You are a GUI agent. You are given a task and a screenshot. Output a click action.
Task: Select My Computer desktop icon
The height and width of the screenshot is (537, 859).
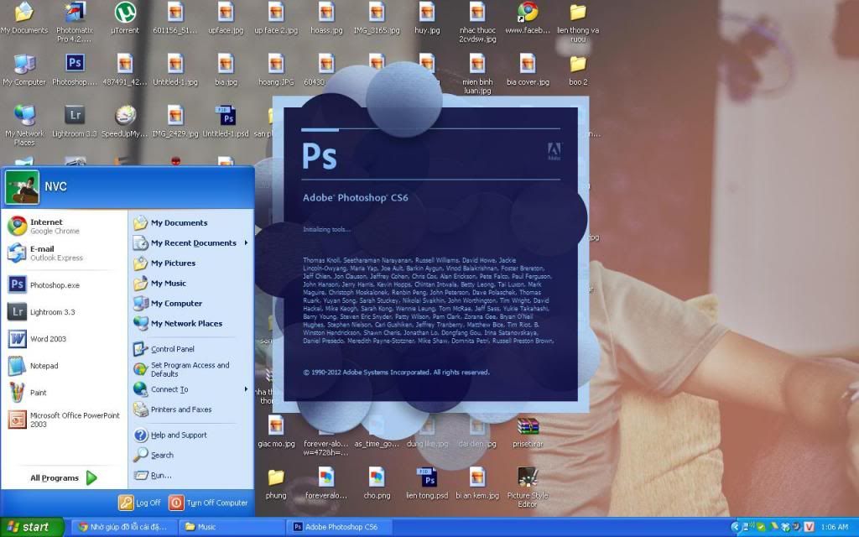click(x=24, y=70)
